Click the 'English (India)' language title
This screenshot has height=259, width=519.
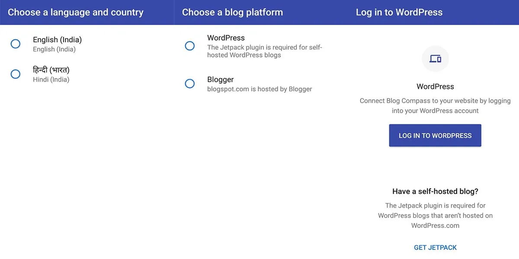click(57, 40)
